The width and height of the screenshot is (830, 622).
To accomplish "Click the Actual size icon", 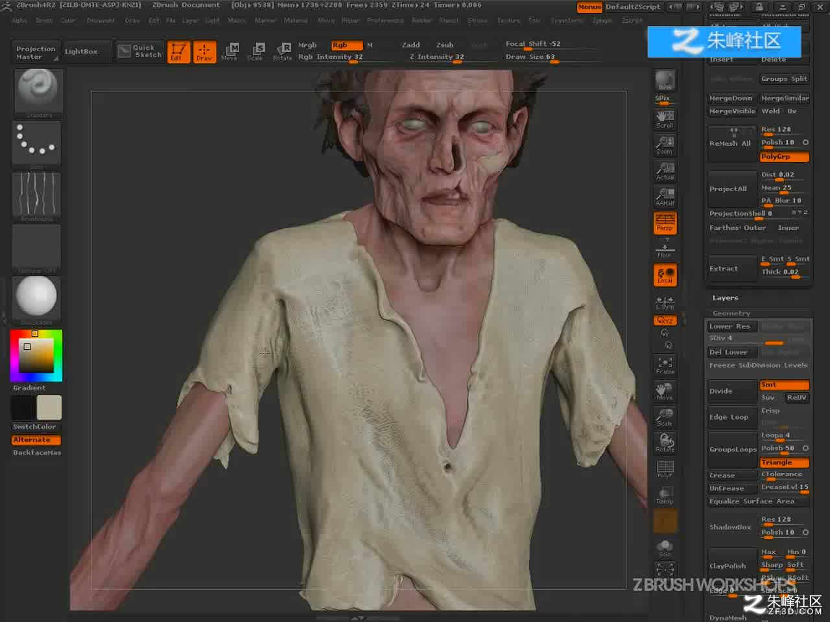I will tap(665, 170).
